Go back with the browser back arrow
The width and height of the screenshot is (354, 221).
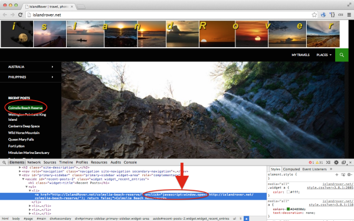click(x=5, y=15)
